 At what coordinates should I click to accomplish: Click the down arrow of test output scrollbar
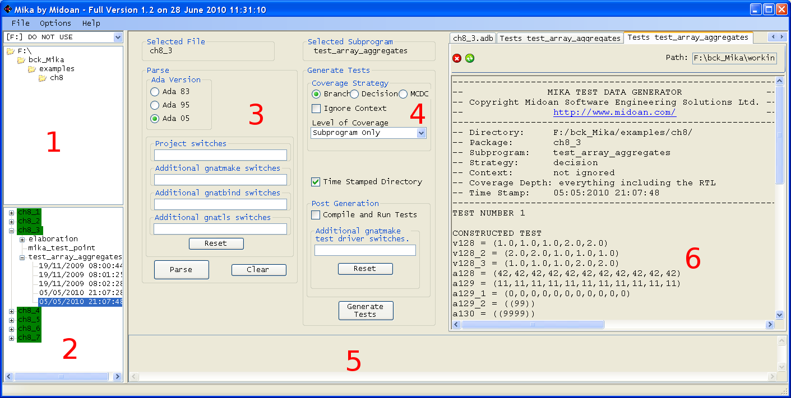pyautogui.click(x=779, y=315)
